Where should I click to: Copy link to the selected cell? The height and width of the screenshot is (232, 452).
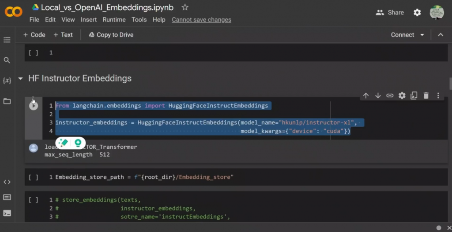click(x=390, y=96)
